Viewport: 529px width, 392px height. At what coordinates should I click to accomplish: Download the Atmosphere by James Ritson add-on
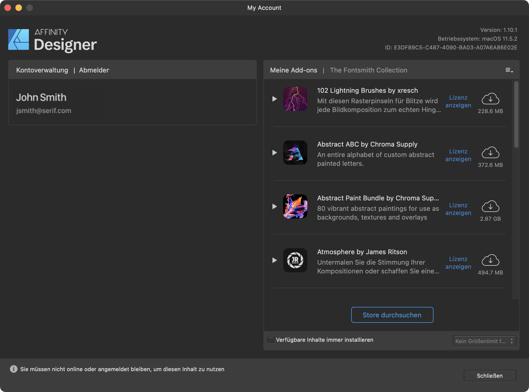tap(490, 260)
